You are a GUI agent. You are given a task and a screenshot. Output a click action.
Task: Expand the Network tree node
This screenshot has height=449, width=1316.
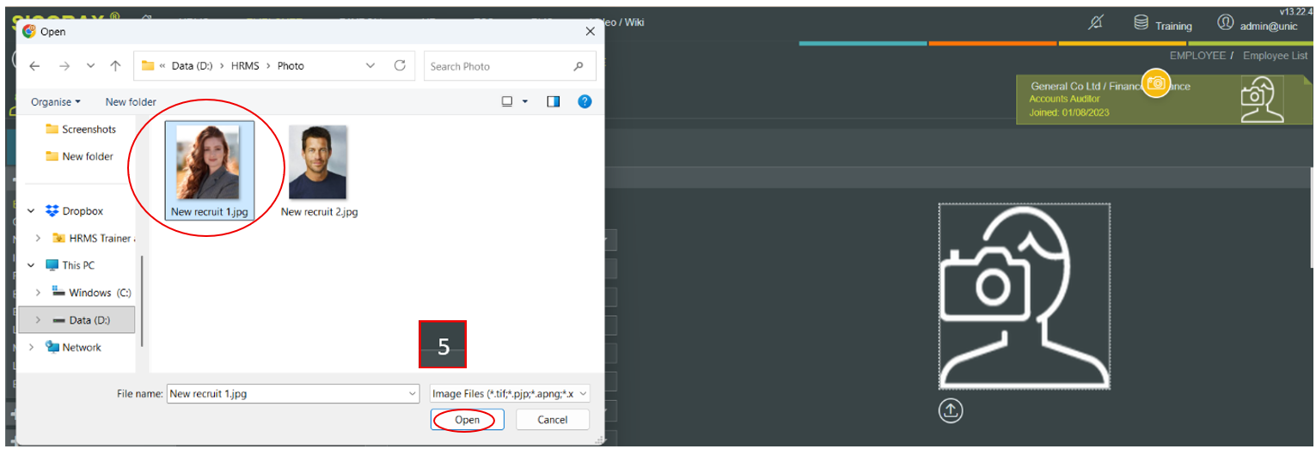pyautogui.click(x=32, y=348)
